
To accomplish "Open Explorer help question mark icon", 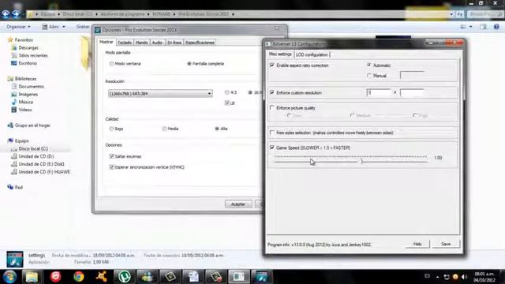I will pos(496,27).
